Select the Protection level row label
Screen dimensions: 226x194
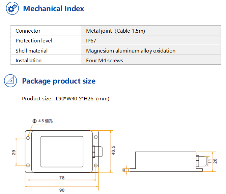click(46, 40)
